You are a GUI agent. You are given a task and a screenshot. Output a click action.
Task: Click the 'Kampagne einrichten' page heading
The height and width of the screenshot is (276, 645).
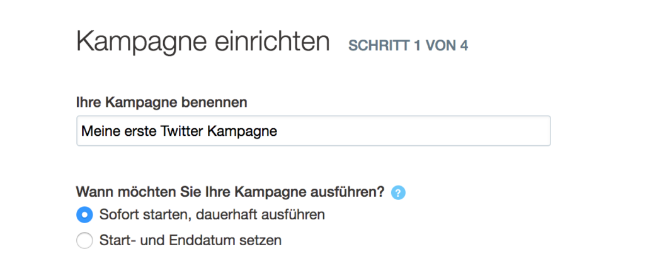point(203,42)
